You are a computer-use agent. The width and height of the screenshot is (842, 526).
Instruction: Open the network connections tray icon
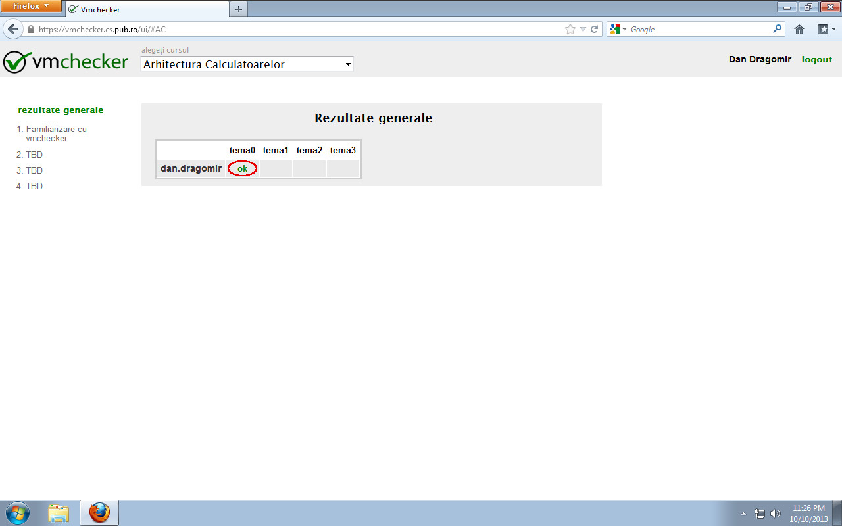[x=759, y=513]
